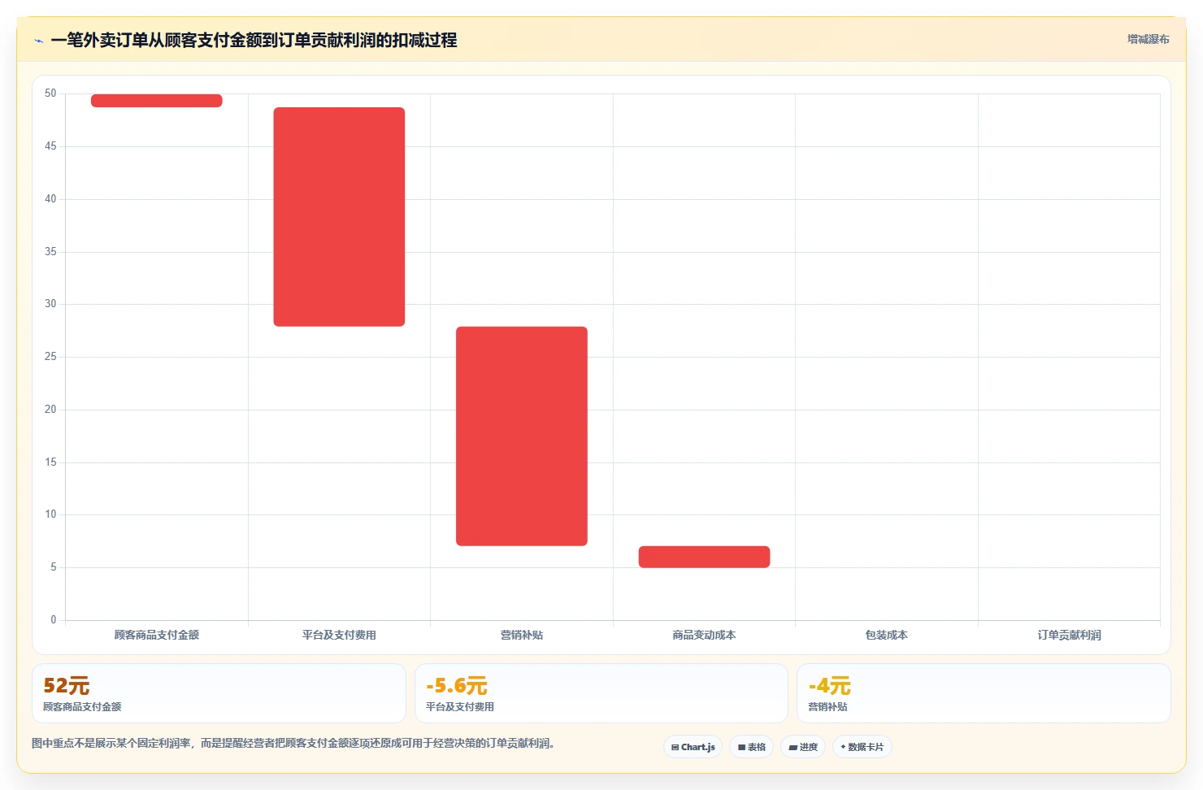
Task: Click the x-axis label 平台及支付费用
Action: [339, 635]
